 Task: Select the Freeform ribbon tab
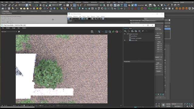tap(14, 11)
